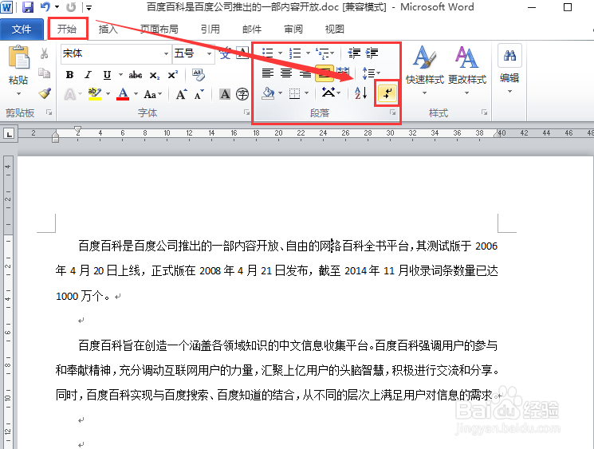Open 快速样式 quick styles gallery

pyautogui.click(x=425, y=70)
